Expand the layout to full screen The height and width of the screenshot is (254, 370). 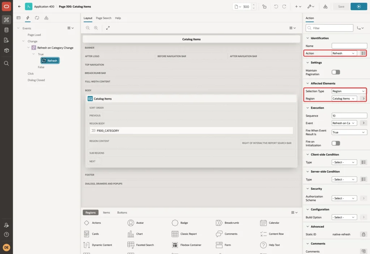pos(108,28)
